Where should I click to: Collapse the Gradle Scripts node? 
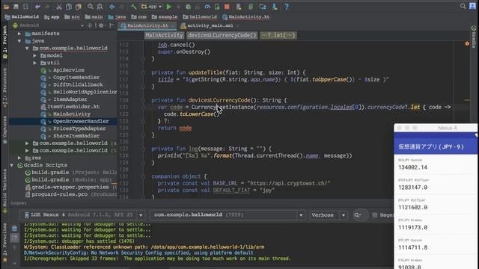click(x=12, y=165)
